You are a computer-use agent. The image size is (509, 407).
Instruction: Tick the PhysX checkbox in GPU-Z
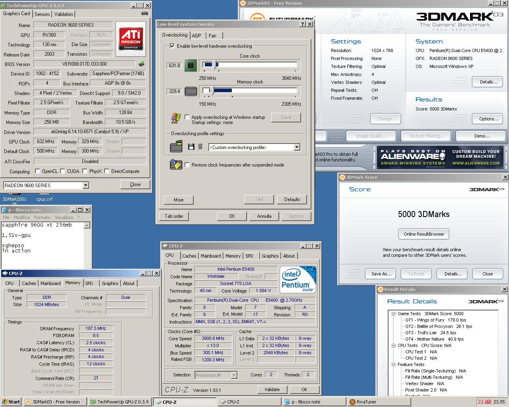(85, 171)
